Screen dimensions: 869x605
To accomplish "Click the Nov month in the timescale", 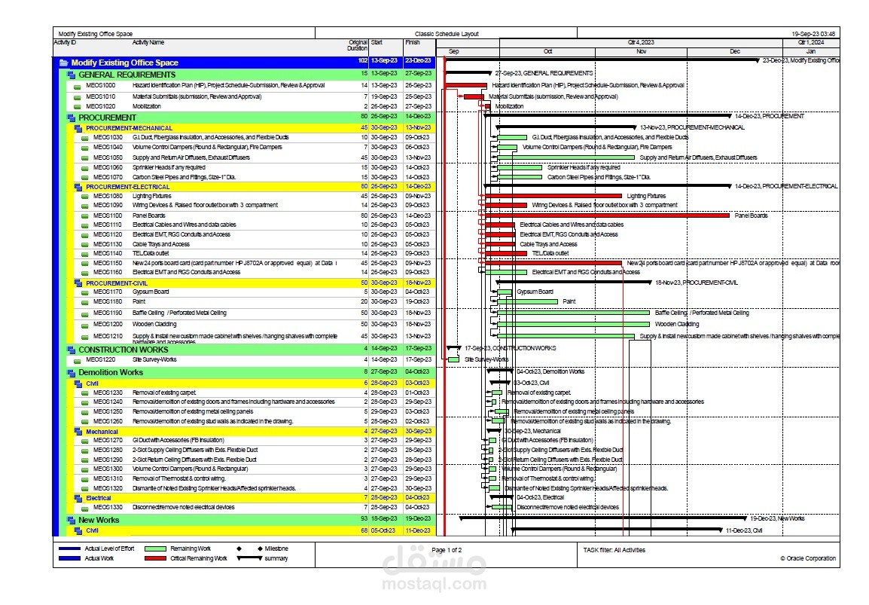I will pyautogui.click(x=642, y=51).
